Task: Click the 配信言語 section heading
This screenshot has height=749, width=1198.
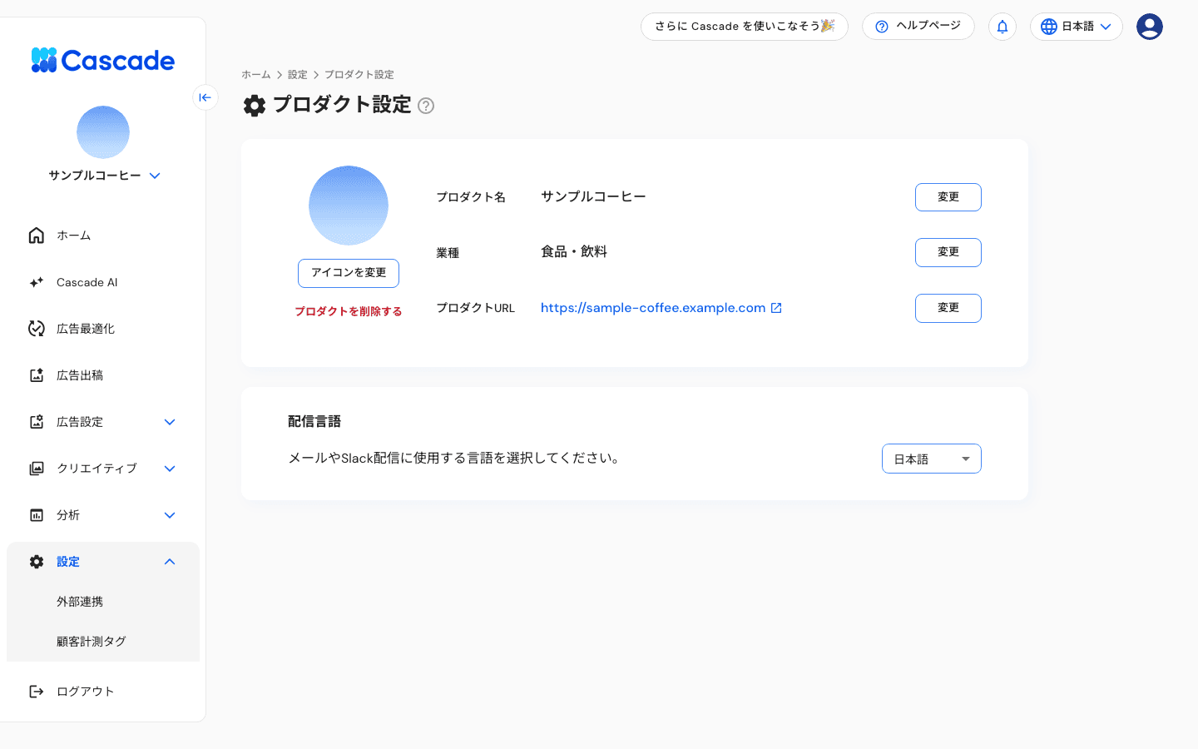Action: pos(314,422)
